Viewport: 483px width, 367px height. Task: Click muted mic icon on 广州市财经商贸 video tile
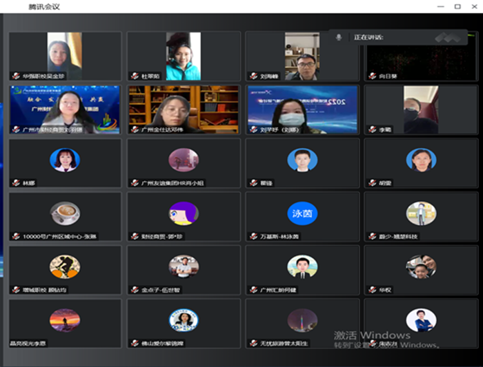coord(16,129)
